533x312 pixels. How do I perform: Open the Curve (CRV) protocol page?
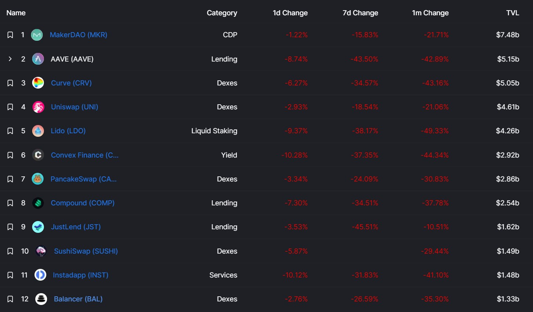(x=71, y=83)
